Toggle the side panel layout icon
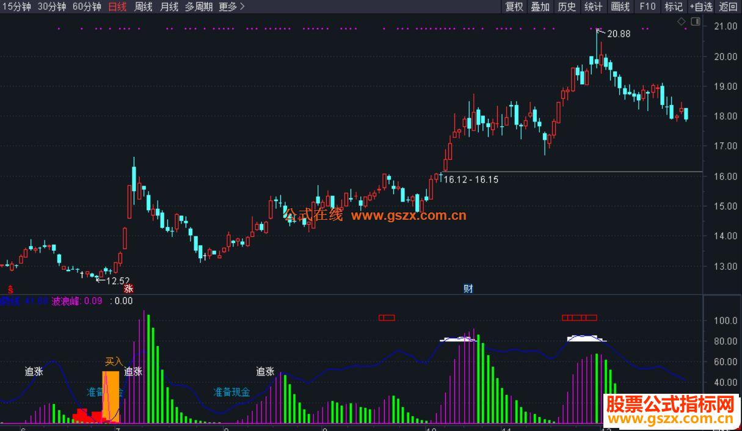Image resolution: width=742 pixels, height=431 pixels. tap(695, 22)
